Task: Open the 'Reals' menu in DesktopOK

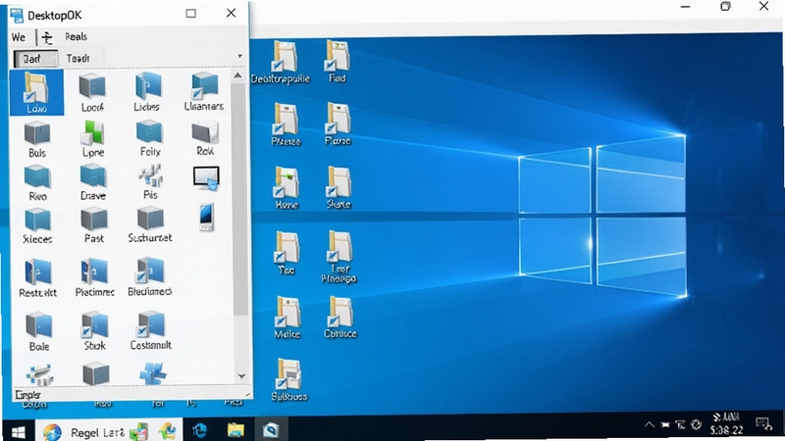Action: click(x=76, y=36)
